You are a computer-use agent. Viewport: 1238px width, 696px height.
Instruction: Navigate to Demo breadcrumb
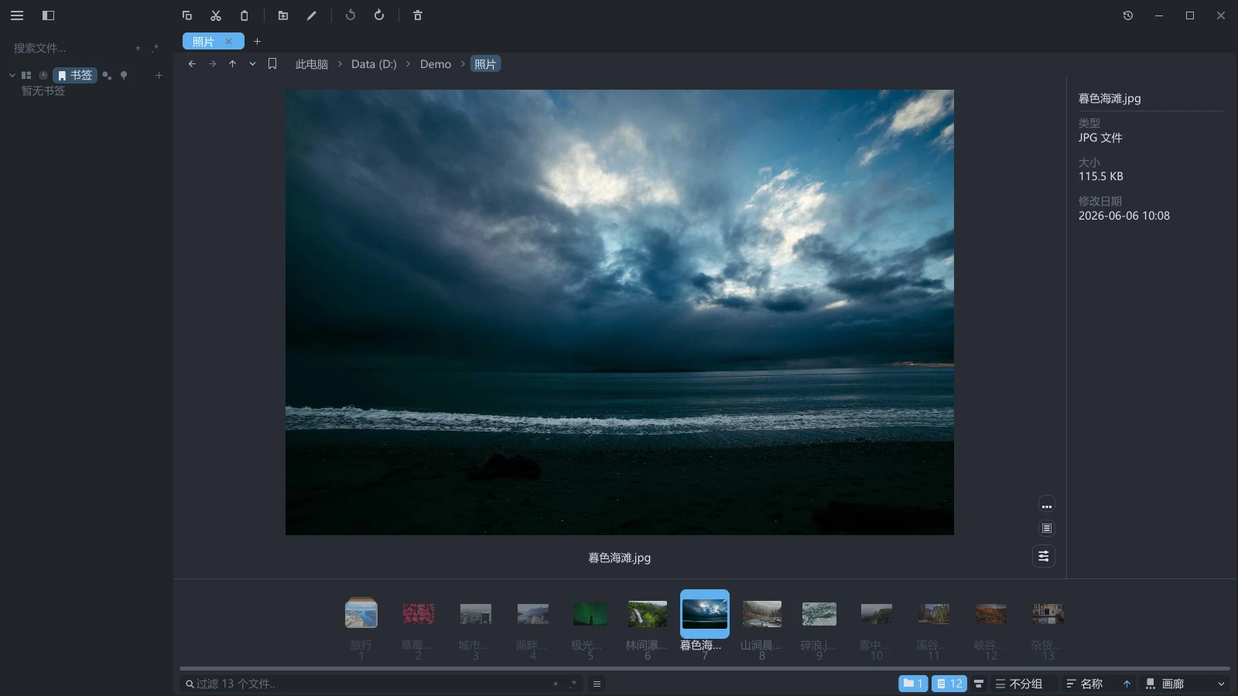(x=436, y=64)
